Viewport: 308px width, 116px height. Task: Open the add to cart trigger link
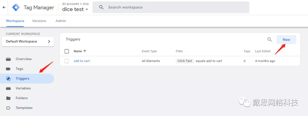point(82,61)
